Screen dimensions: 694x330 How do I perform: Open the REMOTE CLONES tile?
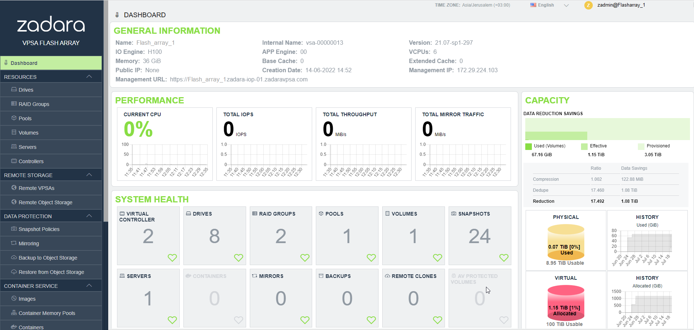point(413,298)
